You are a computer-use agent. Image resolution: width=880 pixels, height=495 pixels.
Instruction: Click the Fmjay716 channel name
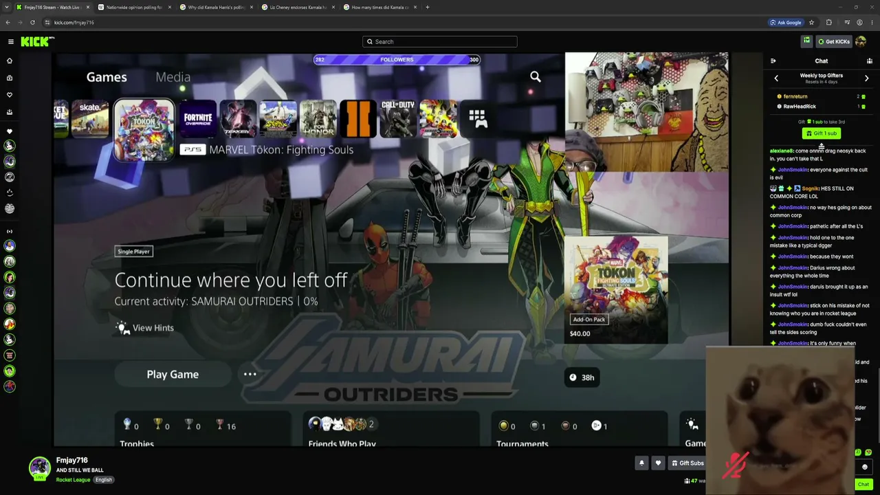[72, 460]
